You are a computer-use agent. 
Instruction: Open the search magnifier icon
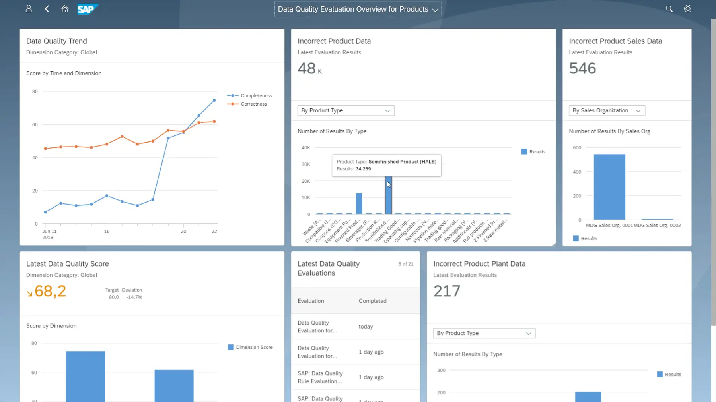coord(669,9)
